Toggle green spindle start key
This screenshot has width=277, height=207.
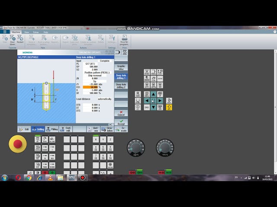(x=139, y=172)
